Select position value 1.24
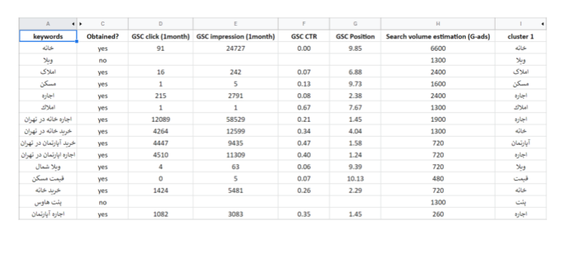Image resolution: width=562 pixels, height=254 pixels. tap(355, 154)
